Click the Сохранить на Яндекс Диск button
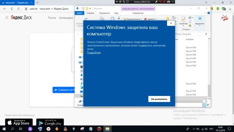Image resolution: width=234 pixels, height=132 pixels. pos(64,90)
